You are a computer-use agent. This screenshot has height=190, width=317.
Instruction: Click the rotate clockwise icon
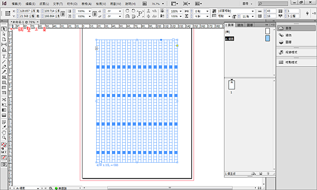[127, 11]
